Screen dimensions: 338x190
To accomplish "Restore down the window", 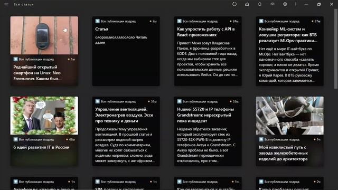I will click(x=319, y=4).
